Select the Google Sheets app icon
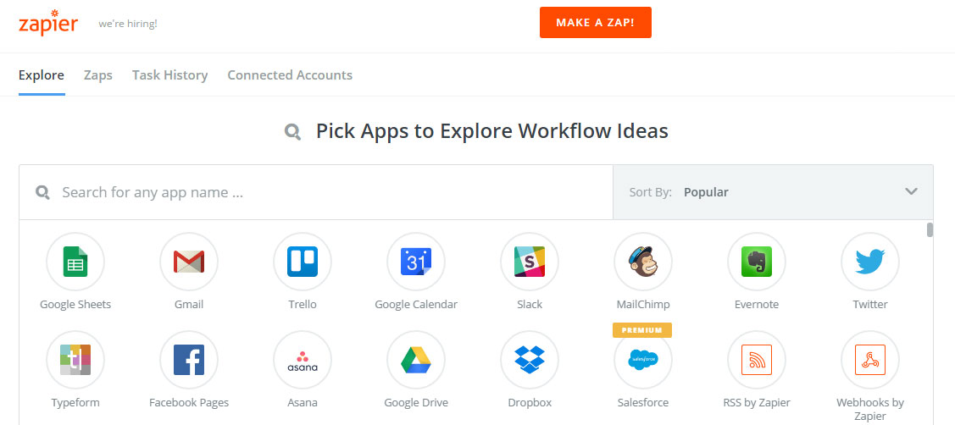955x425 pixels. [75, 262]
